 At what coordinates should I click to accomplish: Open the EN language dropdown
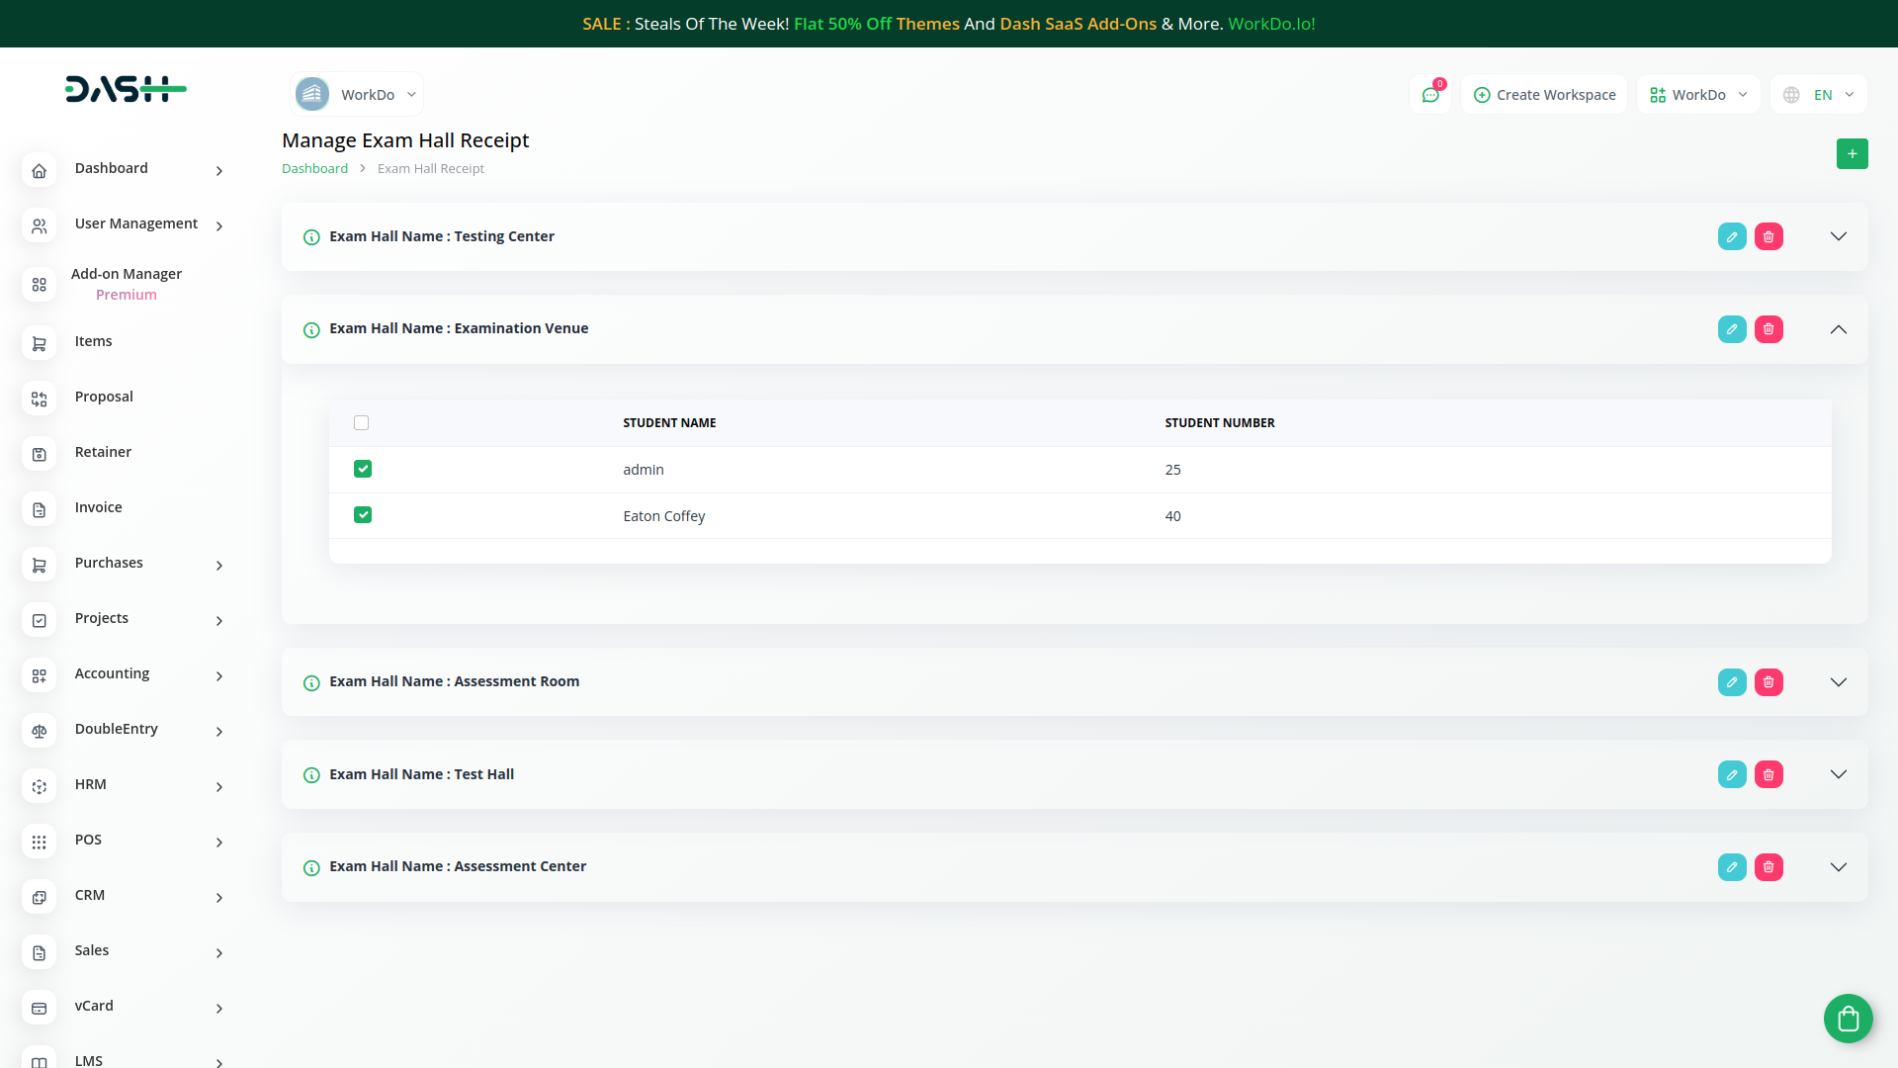tap(1819, 95)
